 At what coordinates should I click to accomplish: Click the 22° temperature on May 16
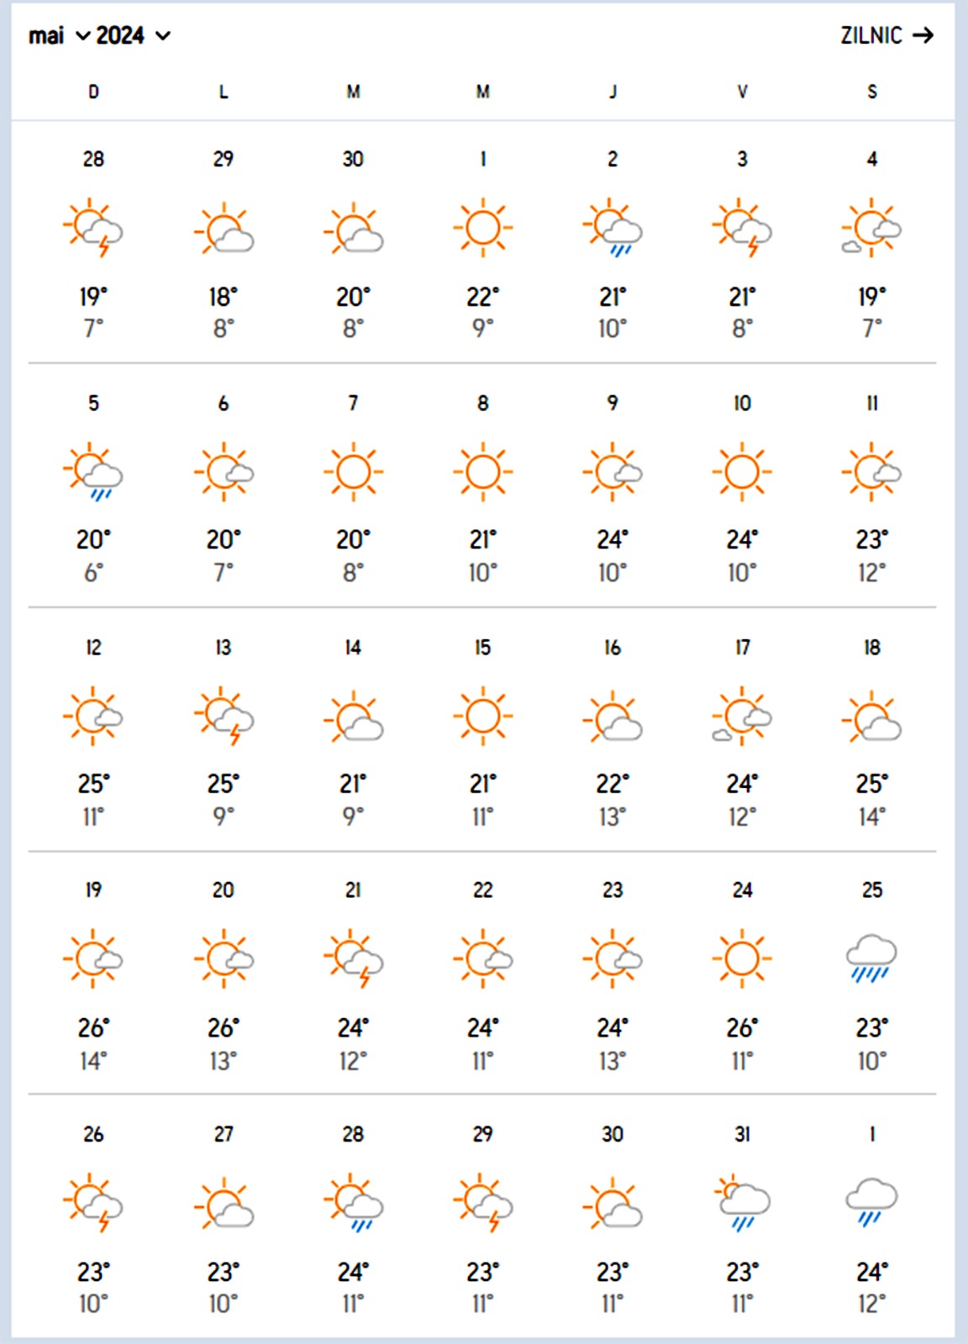(613, 784)
